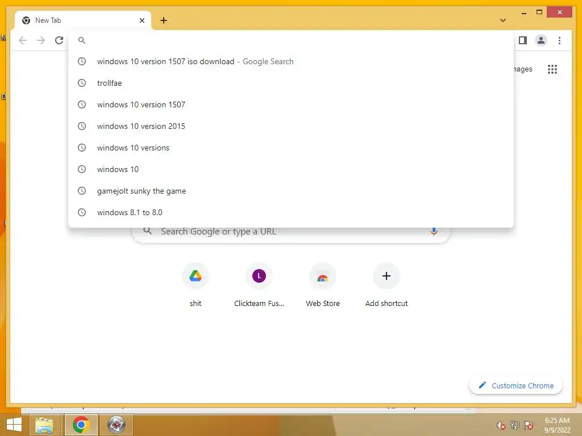582x436 pixels.
Task: Close the New Tab tab
Action: click(142, 20)
